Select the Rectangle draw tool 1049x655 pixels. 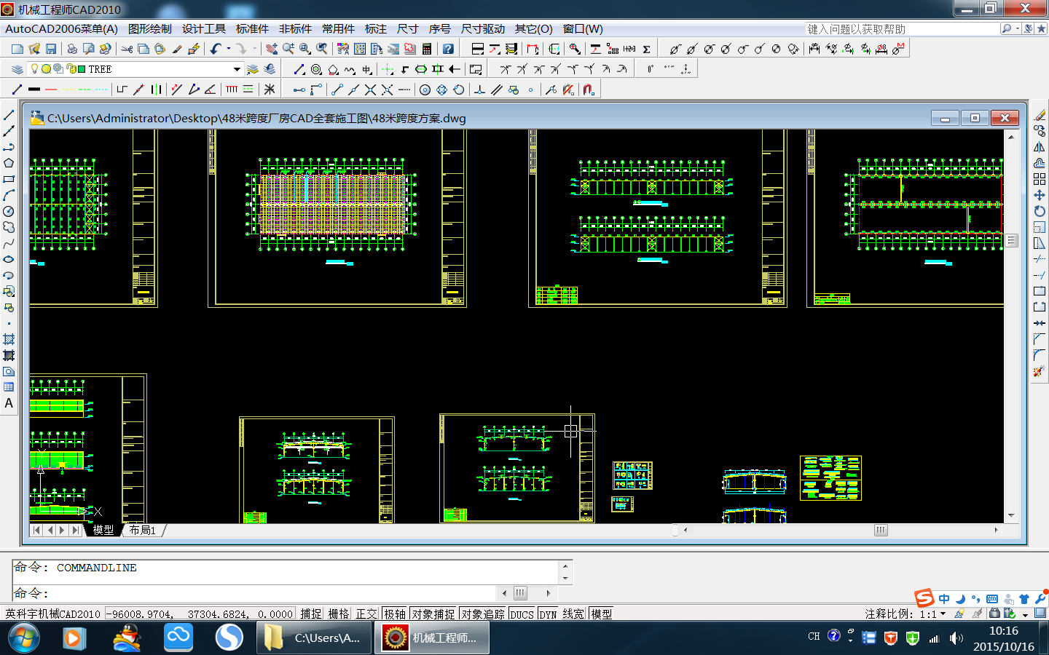(9, 179)
